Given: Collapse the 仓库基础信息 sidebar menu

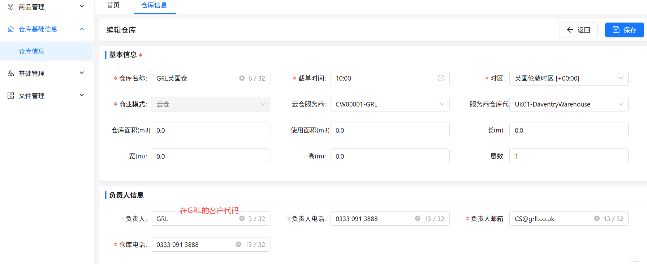Looking at the screenshot, I should tap(82, 29).
